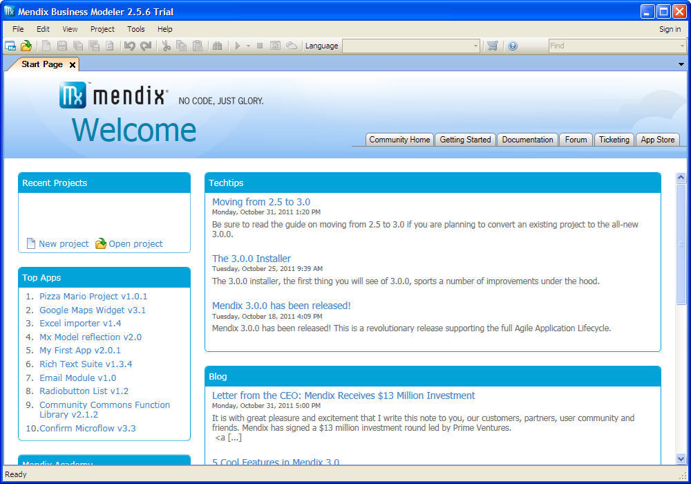Open Mendix 3.0.0 has been released! article

[281, 306]
